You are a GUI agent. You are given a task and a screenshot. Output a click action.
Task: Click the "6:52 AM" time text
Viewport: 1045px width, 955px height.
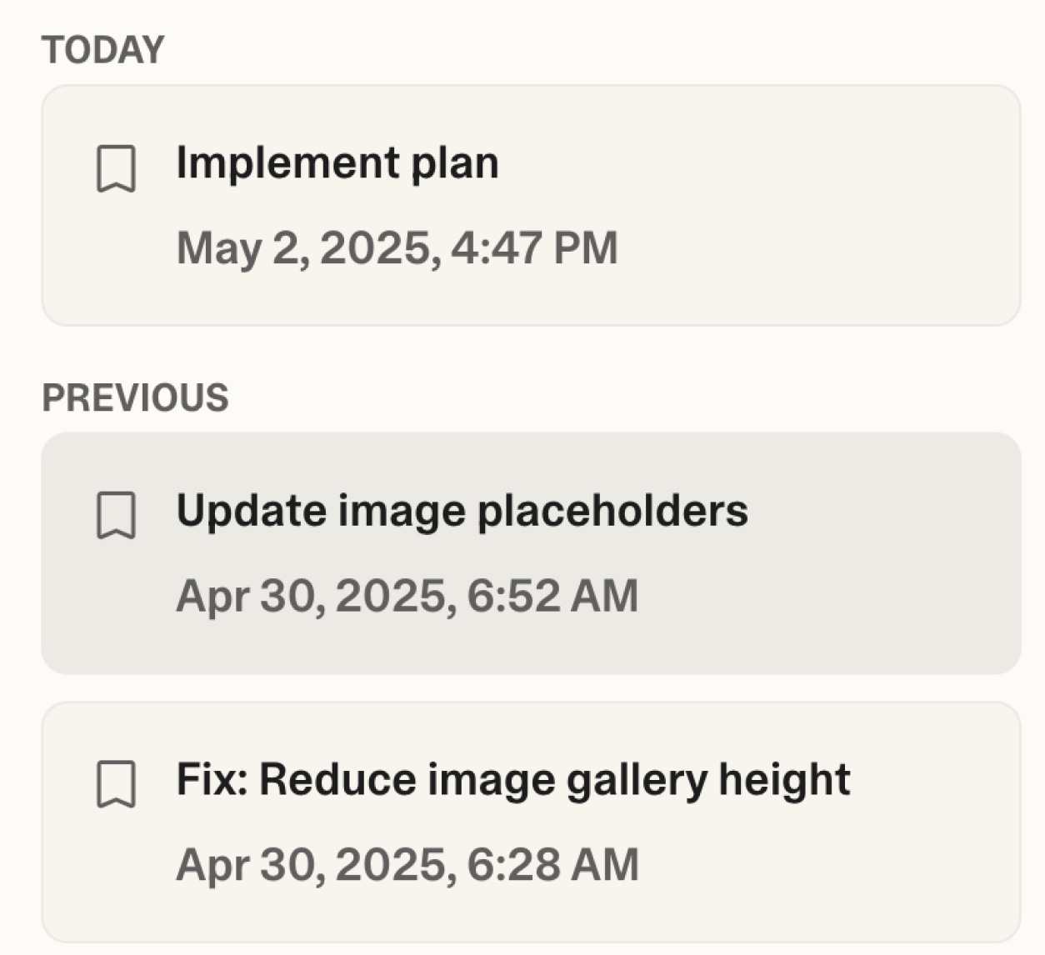(x=552, y=596)
